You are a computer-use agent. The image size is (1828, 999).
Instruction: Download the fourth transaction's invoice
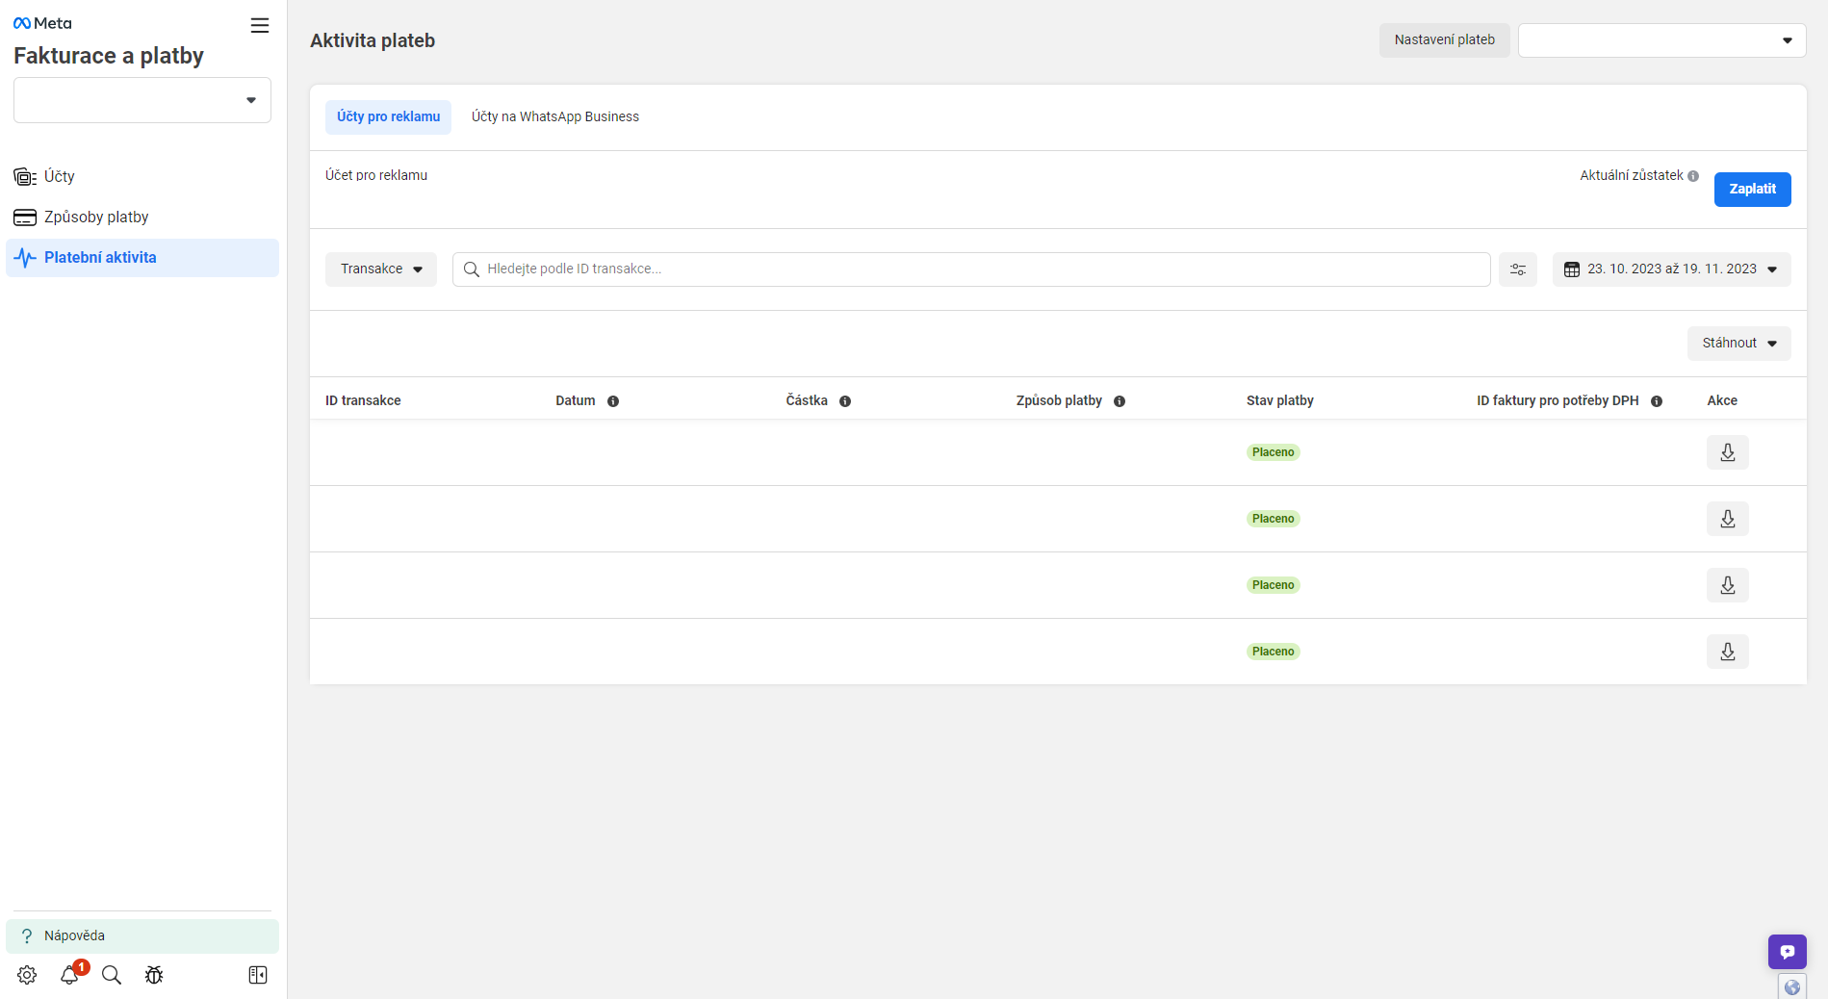point(1728,652)
